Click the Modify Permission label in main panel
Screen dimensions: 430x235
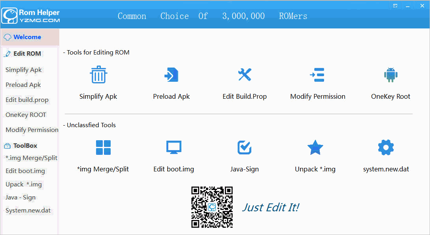pyautogui.click(x=318, y=96)
